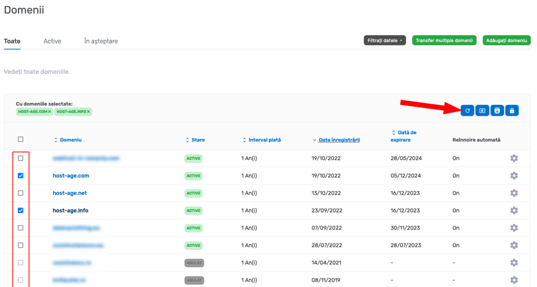Sort table by Domeniu column
The width and height of the screenshot is (537, 287).
[x=68, y=140]
